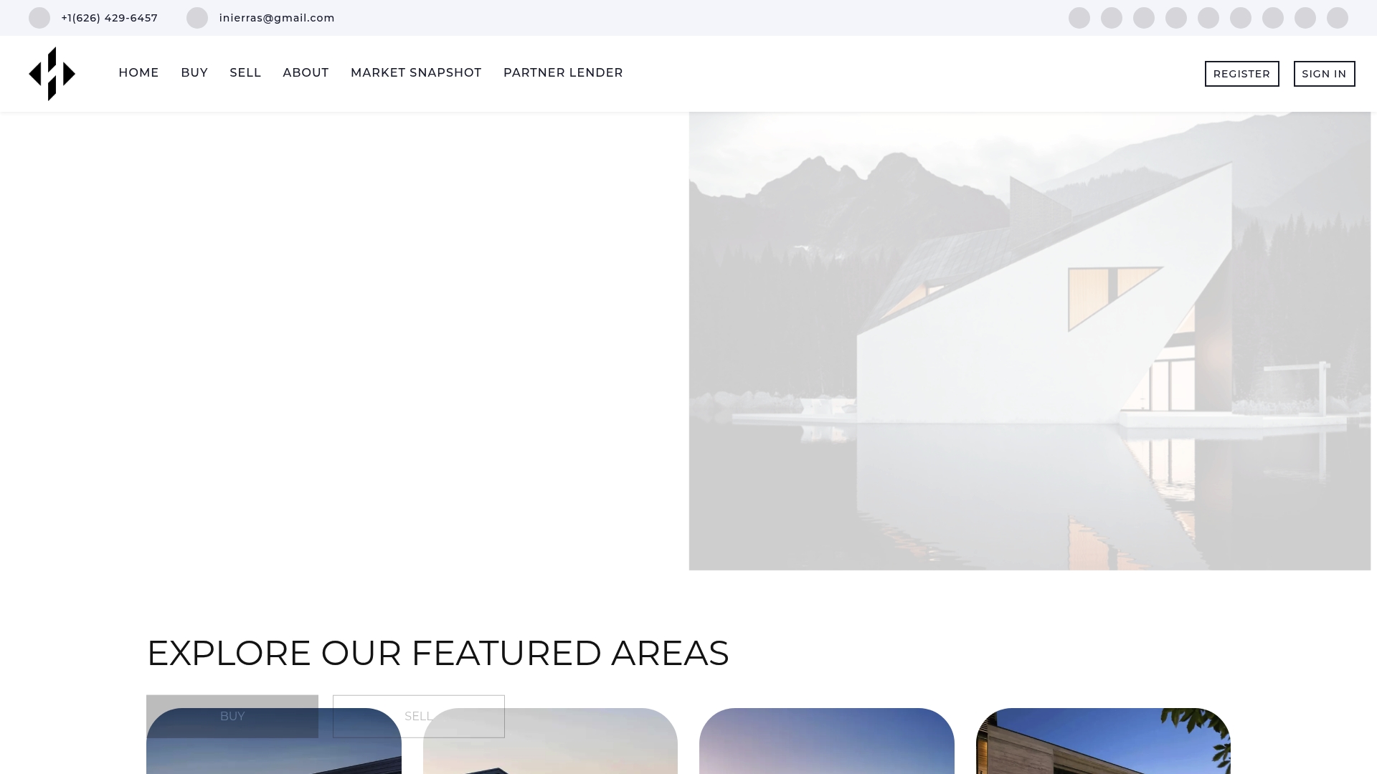Screen dimensions: 1377x774
Task: Open the MARKET SNAPSHOT menu item
Action: click(416, 73)
